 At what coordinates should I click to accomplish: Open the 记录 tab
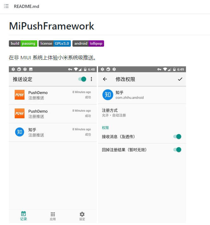23,216
